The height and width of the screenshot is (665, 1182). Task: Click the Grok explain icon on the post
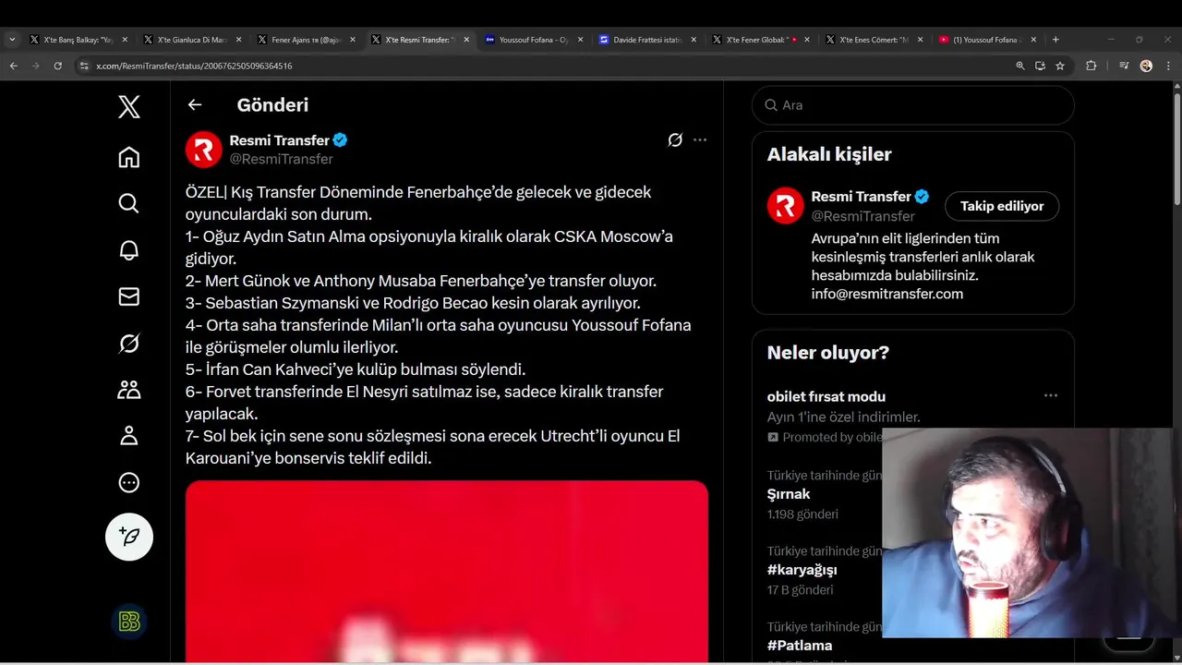point(675,140)
